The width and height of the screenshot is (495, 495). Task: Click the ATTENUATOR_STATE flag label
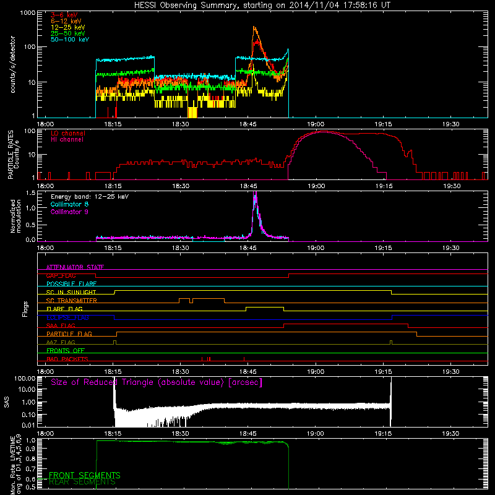(x=75, y=267)
